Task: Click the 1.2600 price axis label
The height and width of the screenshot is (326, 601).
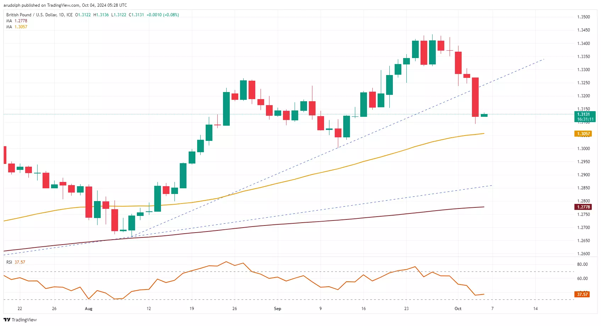Action: click(x=584, y=254)
